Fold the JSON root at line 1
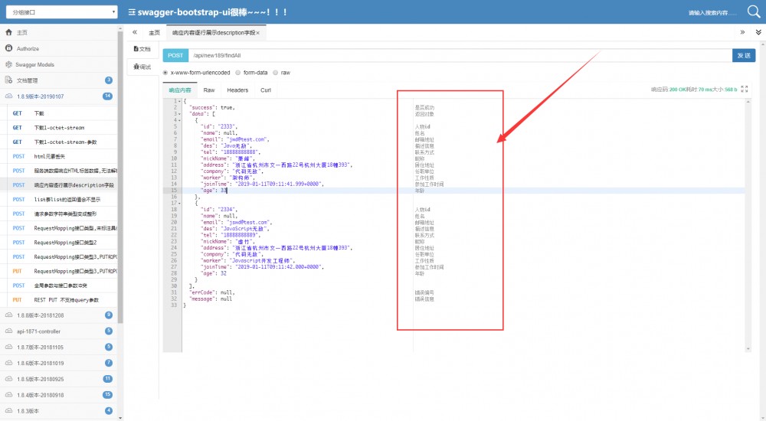This screenshot has width=766, height=421. (180, 101)
